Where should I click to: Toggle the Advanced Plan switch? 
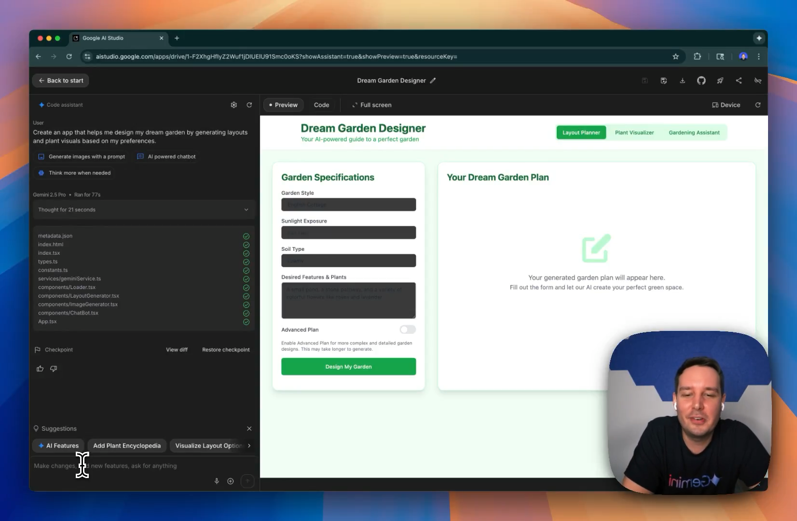click(407, 329)
